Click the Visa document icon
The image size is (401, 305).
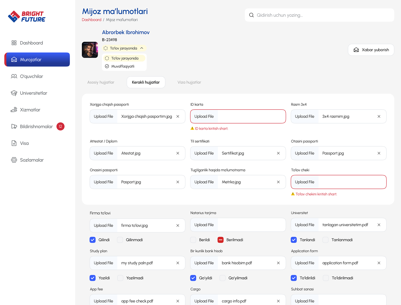coord(14,143)
